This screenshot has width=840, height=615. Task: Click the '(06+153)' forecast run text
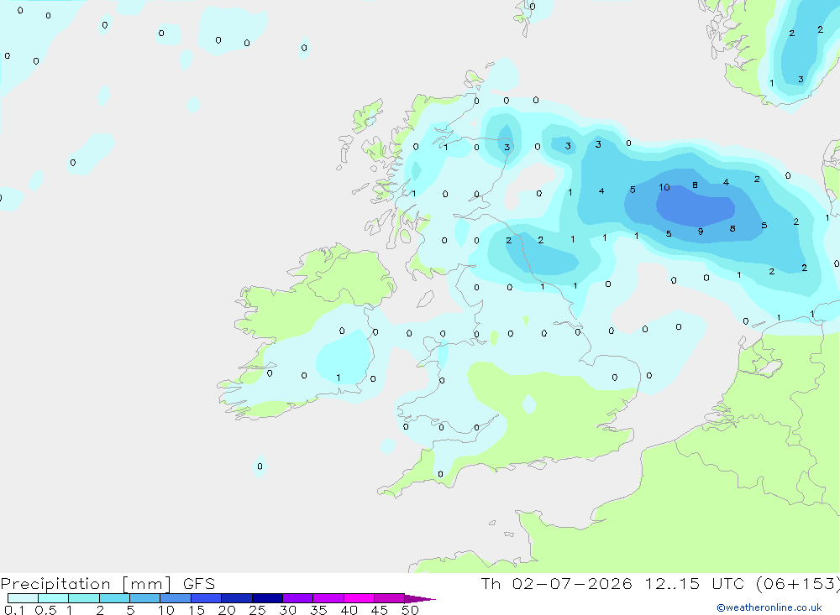click(x=798, y=583)
